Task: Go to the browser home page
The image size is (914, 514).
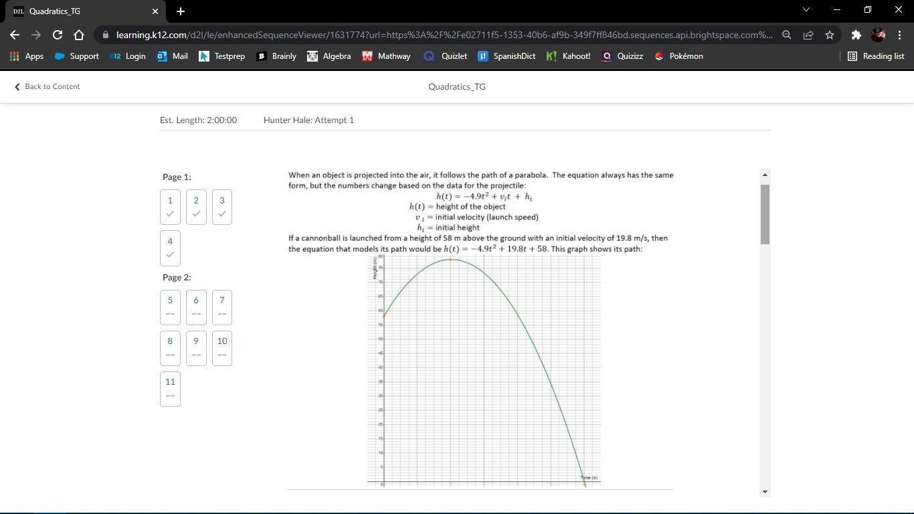Action: 79,35
